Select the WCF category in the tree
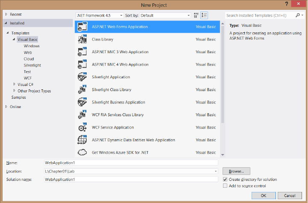This screenshot has width=308, height=203. tap(28, 78)
